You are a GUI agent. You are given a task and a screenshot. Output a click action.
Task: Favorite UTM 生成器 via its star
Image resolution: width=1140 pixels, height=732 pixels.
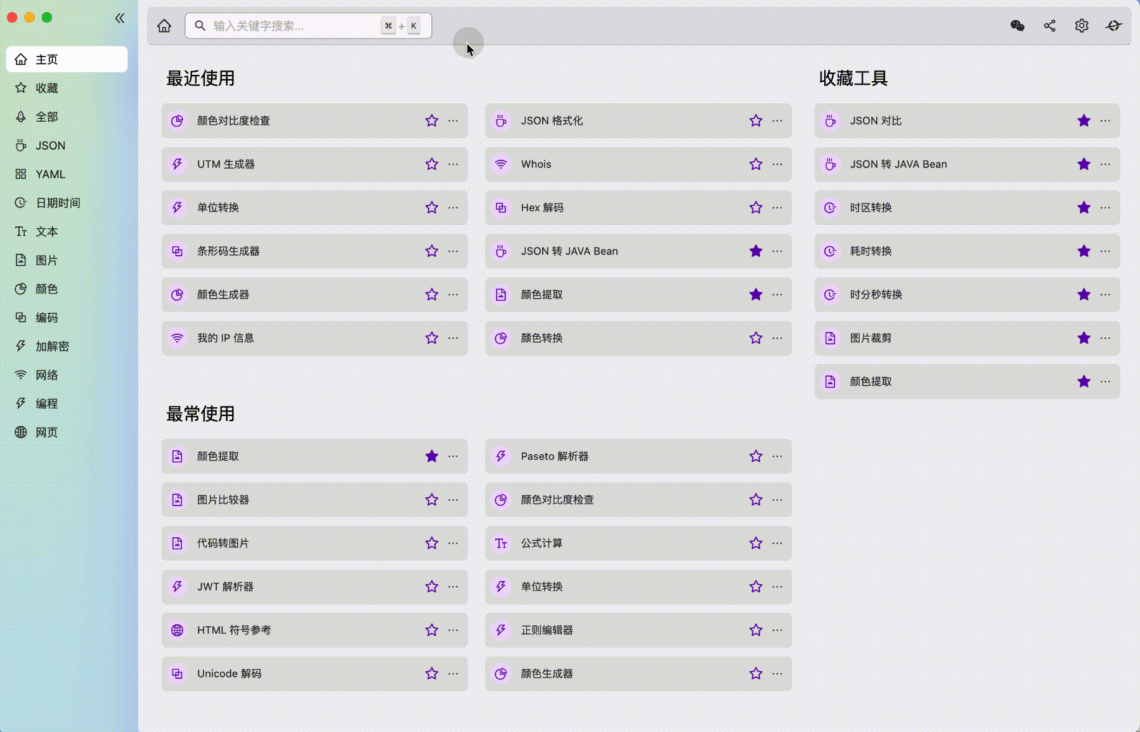[432, 164]
